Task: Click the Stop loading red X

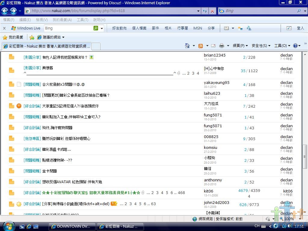Action: click(212, 11)
